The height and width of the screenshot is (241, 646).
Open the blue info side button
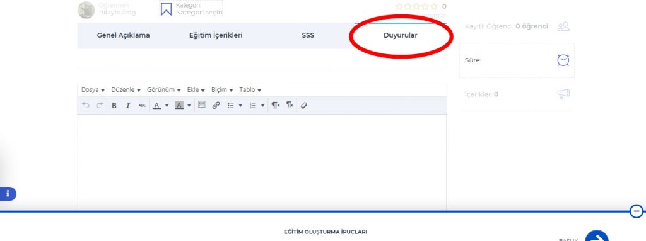click(x=8, y=194)
